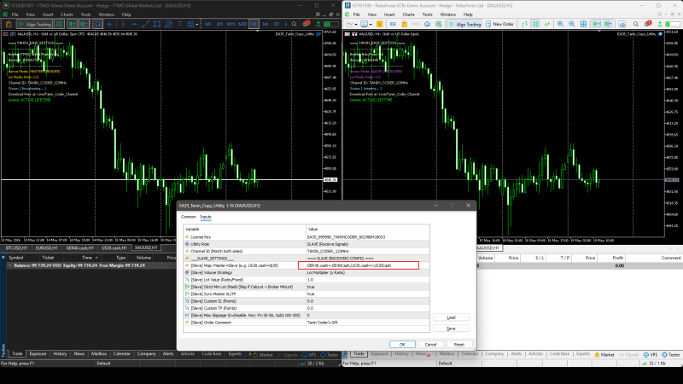Expand the Balance row arrow in FTMO Trade tab
Image resolution: width=683 pixels, height=384 pixels.
[x=9, y=265]
